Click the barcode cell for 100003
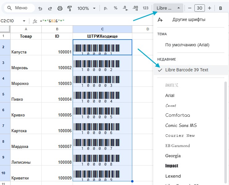The width and height of the screenshot is (229, 185). (x=102, y=79)
